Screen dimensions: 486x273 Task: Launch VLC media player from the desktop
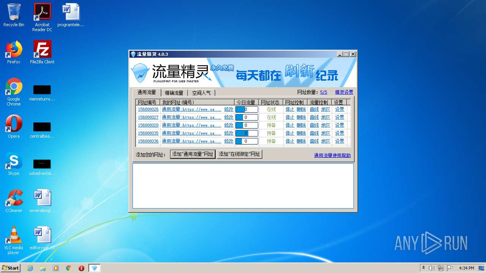tap(14, 240)
